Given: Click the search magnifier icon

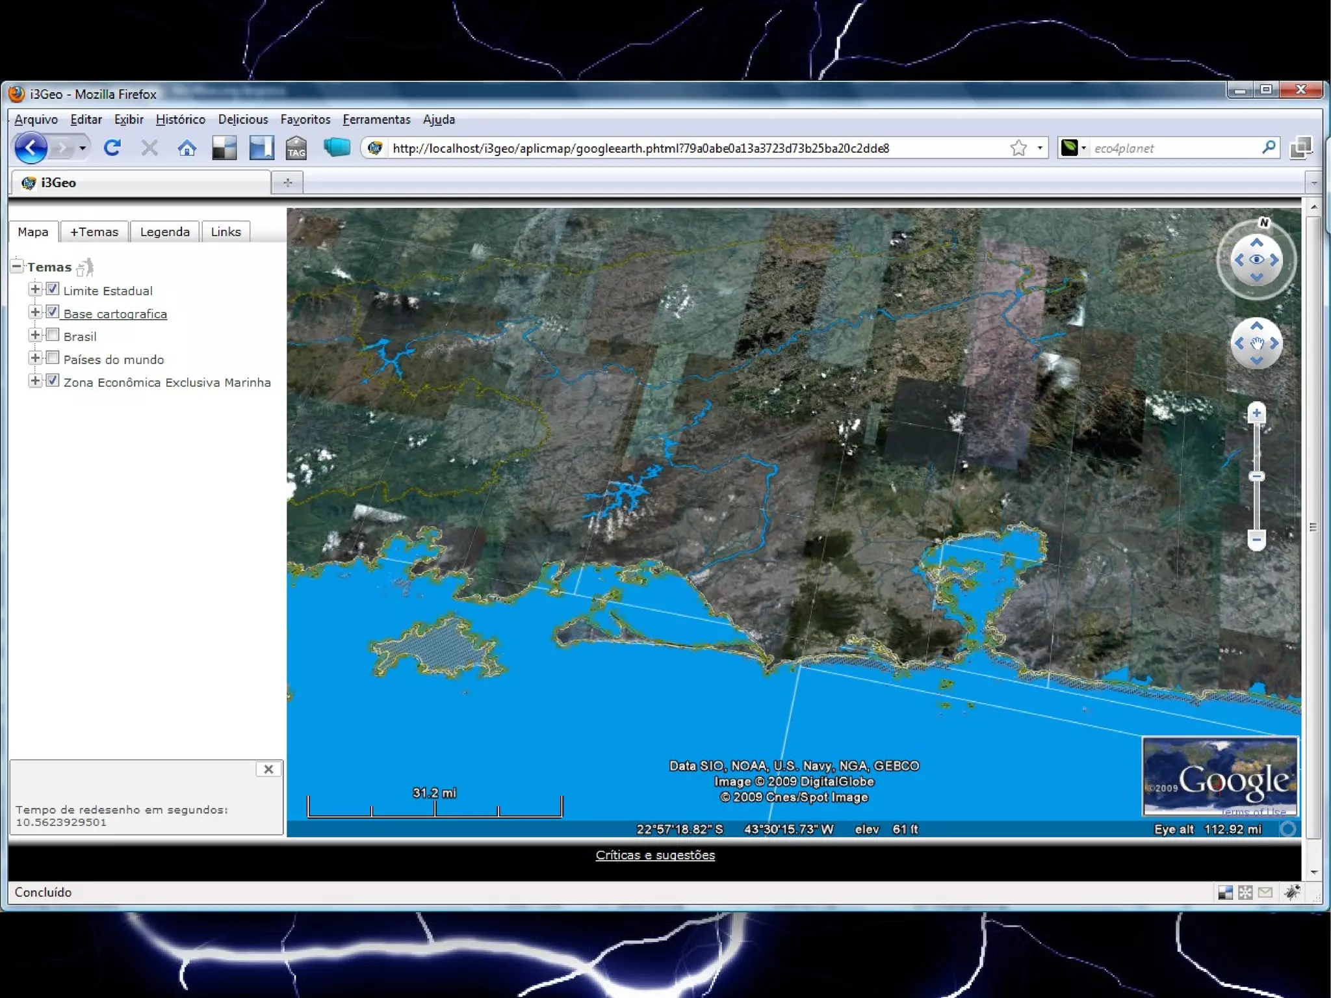Looking at the screenshot, I should [x=1268, y=148].
